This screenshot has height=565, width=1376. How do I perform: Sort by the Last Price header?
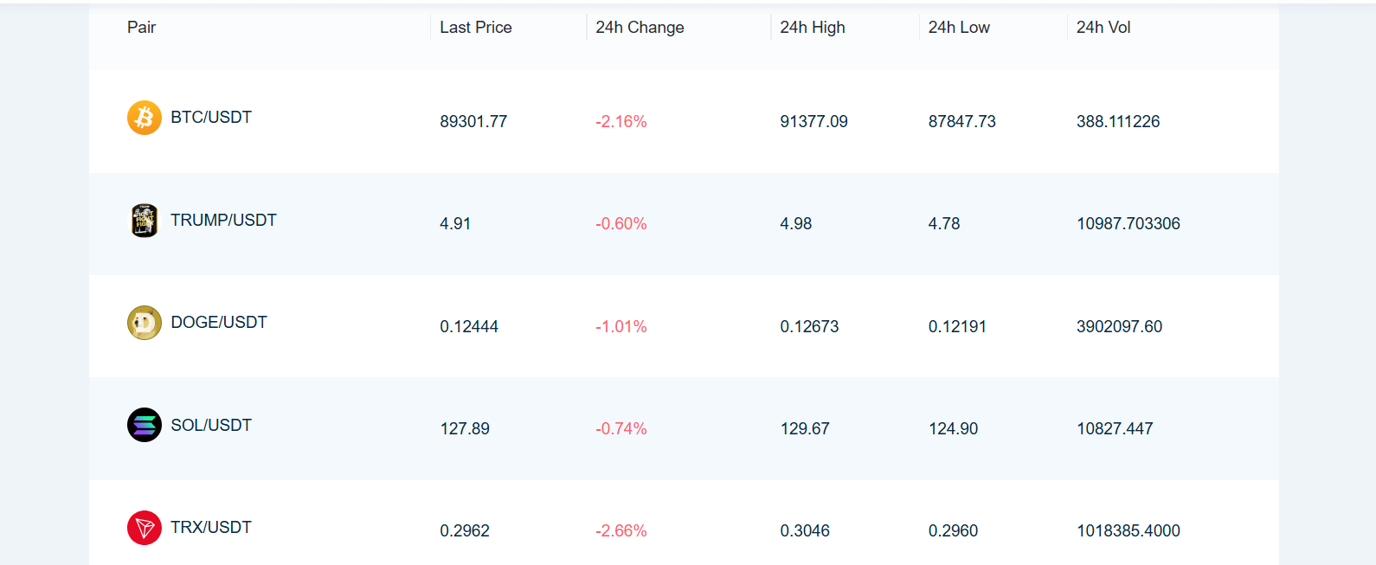[475, 28]
